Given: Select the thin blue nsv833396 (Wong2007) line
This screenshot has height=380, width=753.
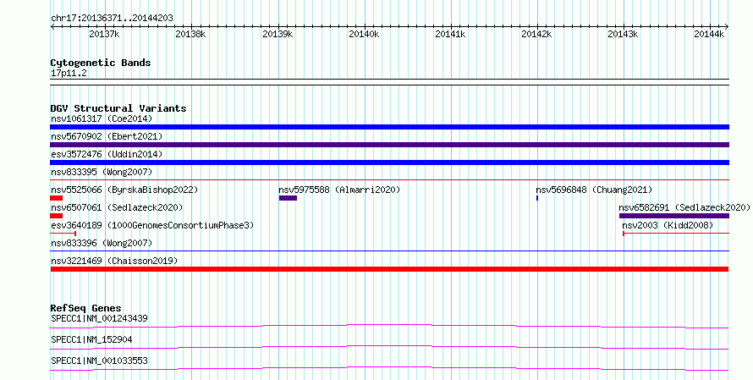Looking at the screenshot, I should click(x=389, y=251).
